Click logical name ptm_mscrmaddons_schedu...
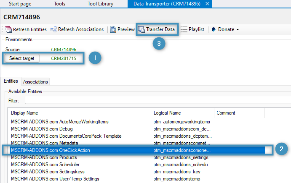Image resolution: width=291 pixels, height=183 pixels. 182,165
